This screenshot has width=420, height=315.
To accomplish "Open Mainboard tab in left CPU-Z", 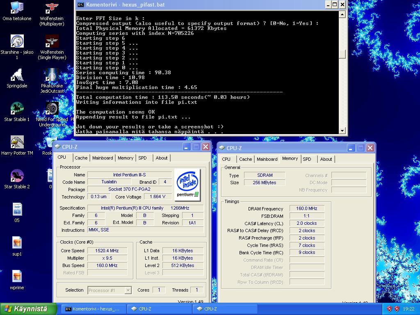I will [103, 158].
